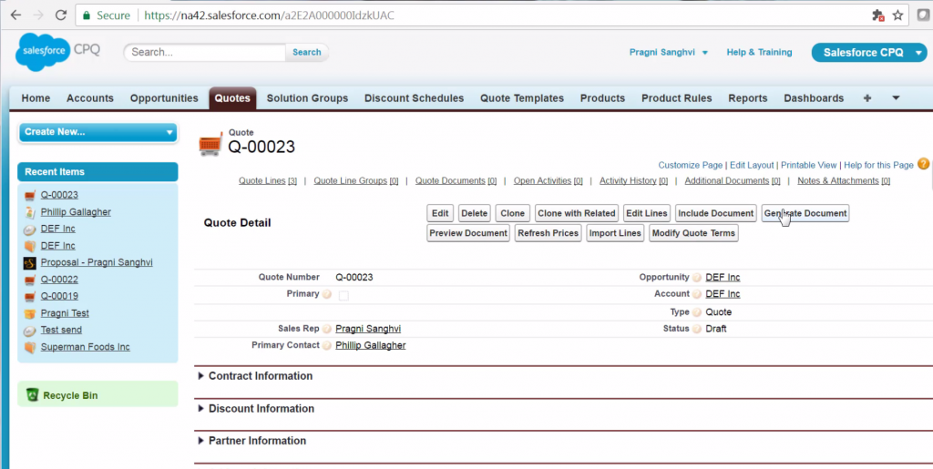Open the Quote Lines [3] related link
Image resolution: width=933 pixels, height=469 pixels.
tap(268, 180)
